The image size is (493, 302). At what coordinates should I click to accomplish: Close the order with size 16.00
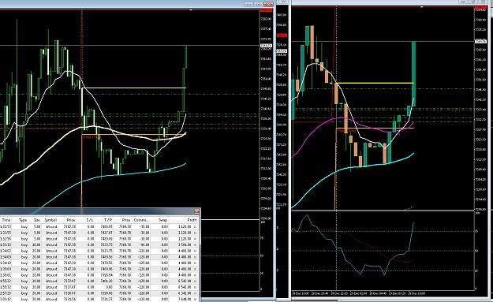click(x=196, y=244)
